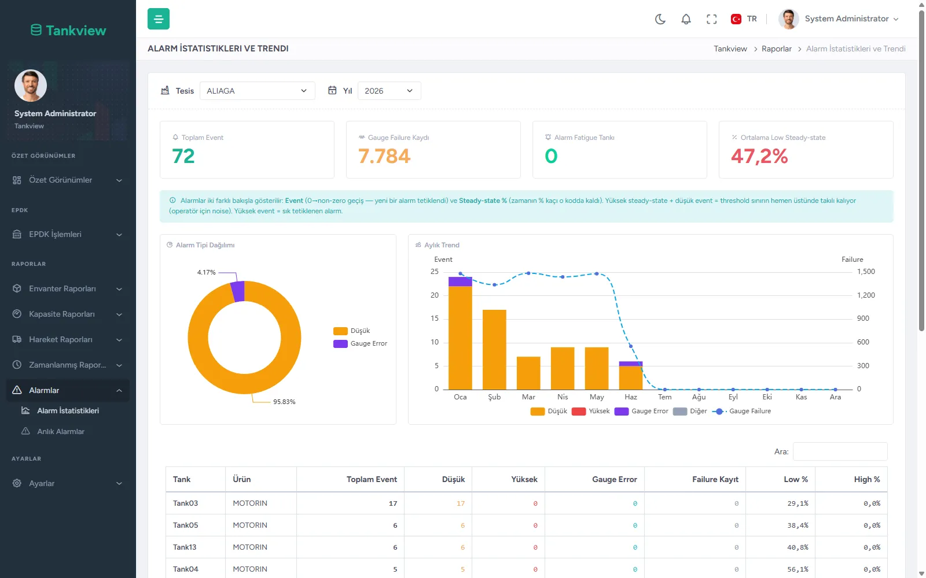Click Toplam Event bell icon

click(175, 138)
